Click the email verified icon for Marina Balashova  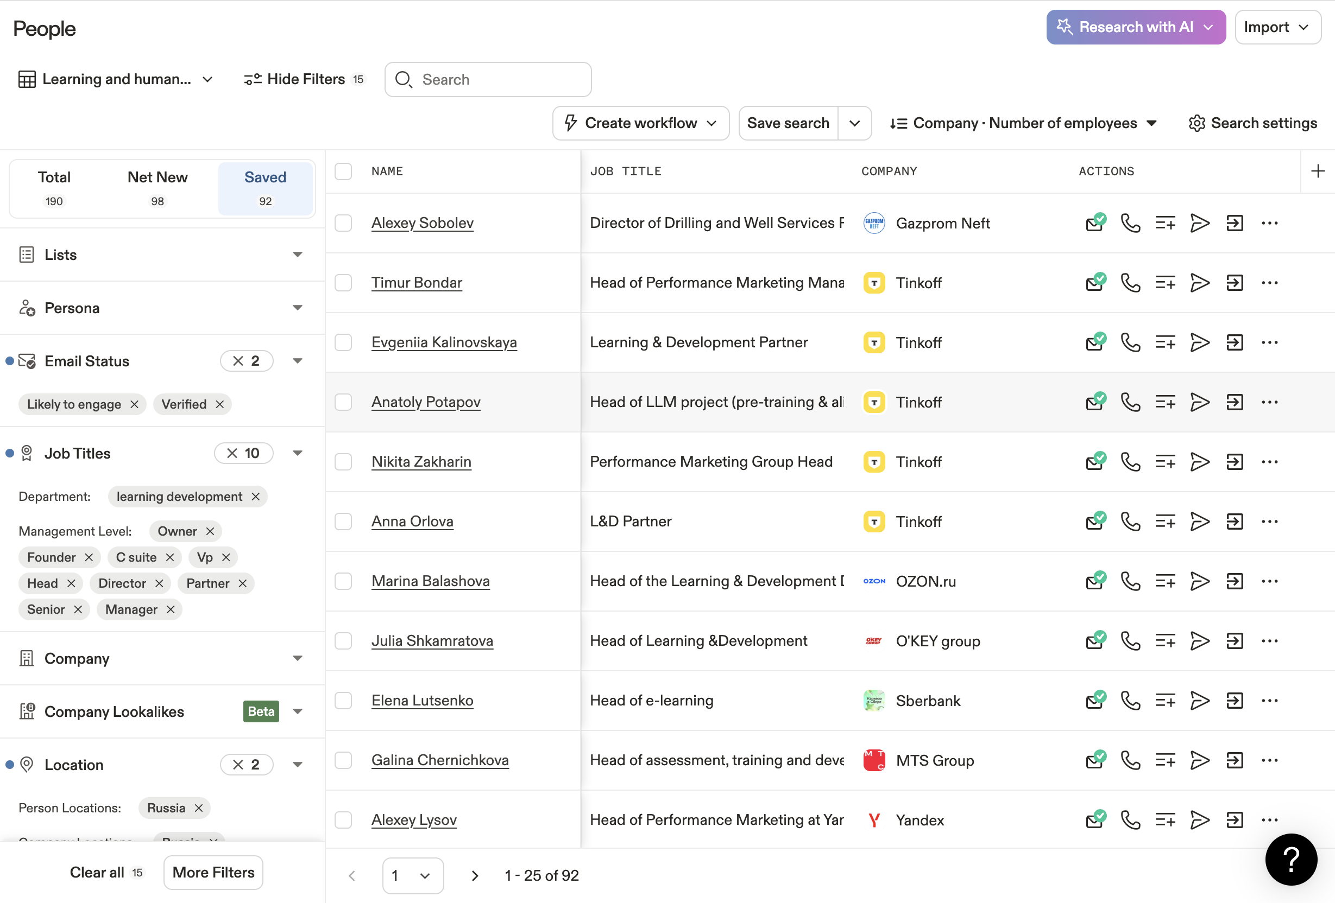coord(1095,581)
